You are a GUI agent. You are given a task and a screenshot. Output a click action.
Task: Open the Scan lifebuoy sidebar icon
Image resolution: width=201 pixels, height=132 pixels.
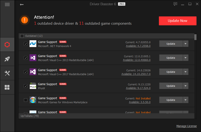(x=7, y=45)
